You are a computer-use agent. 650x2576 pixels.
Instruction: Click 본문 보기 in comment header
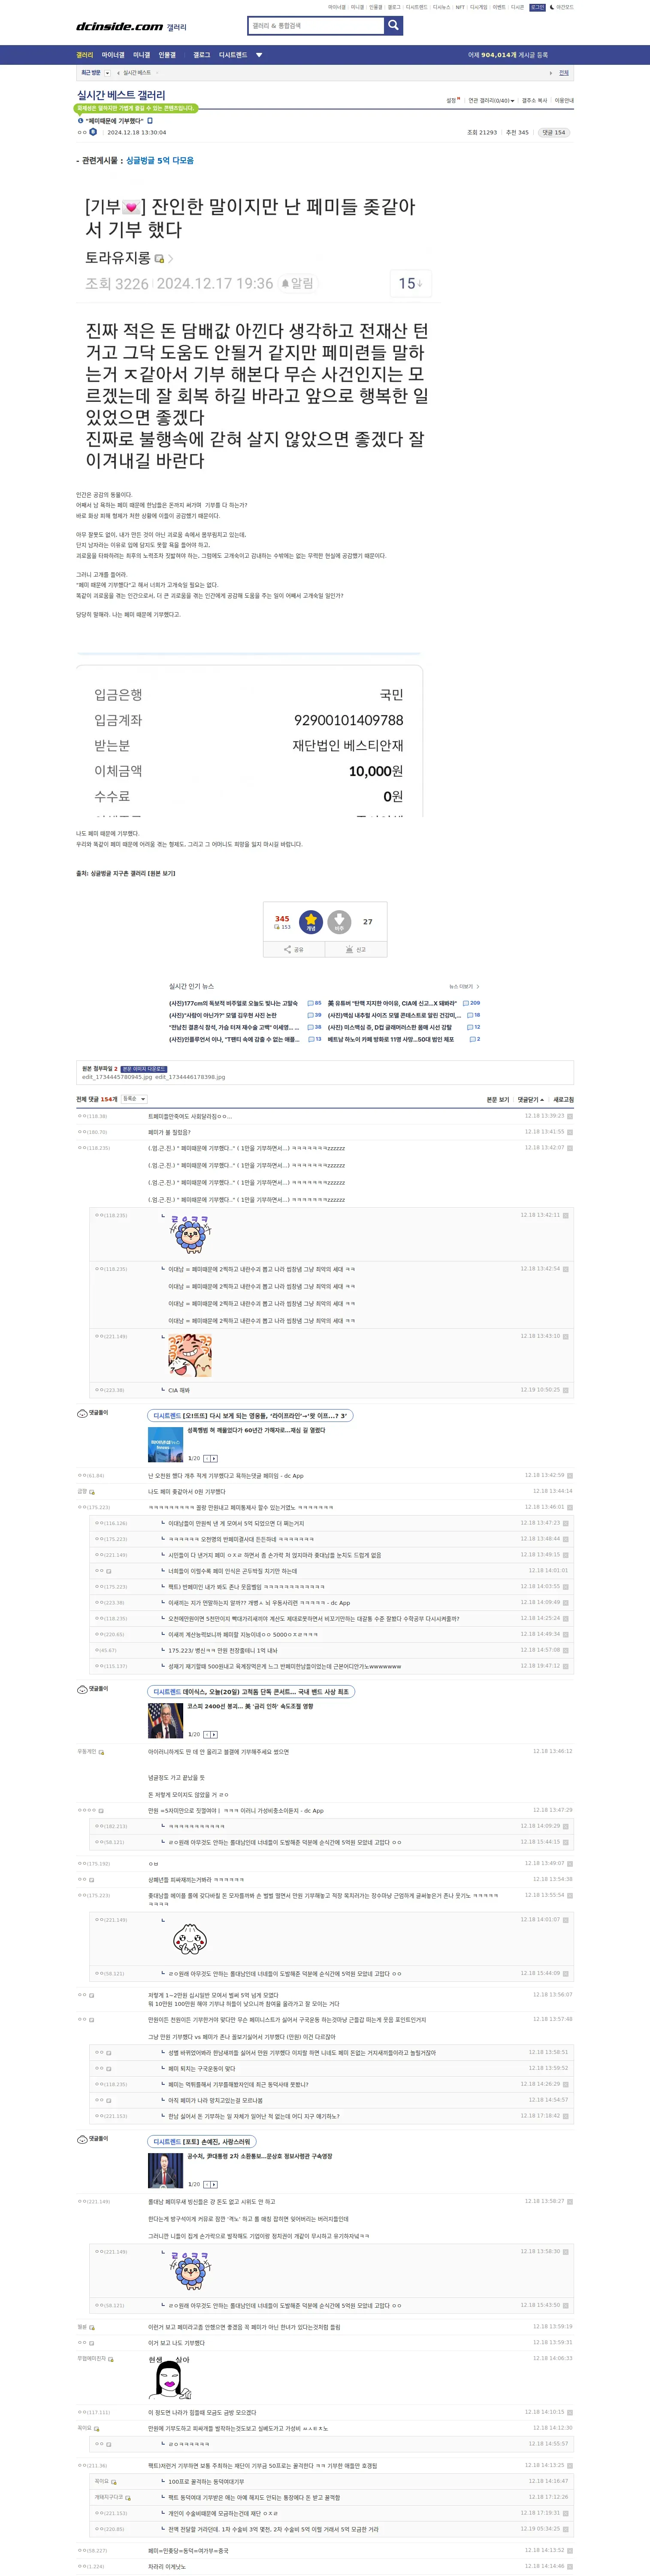pos(498,1099)
